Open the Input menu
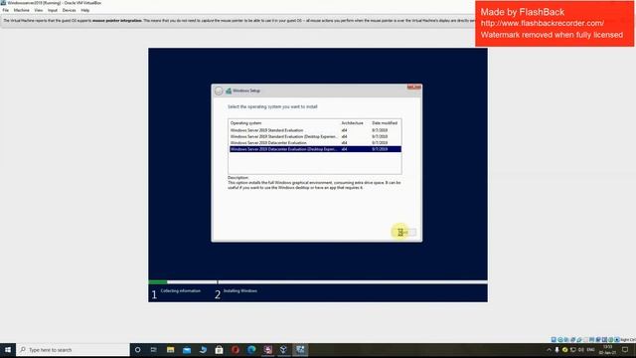The width and height of the screenshot is (636, 358). [x=53, y=10]
